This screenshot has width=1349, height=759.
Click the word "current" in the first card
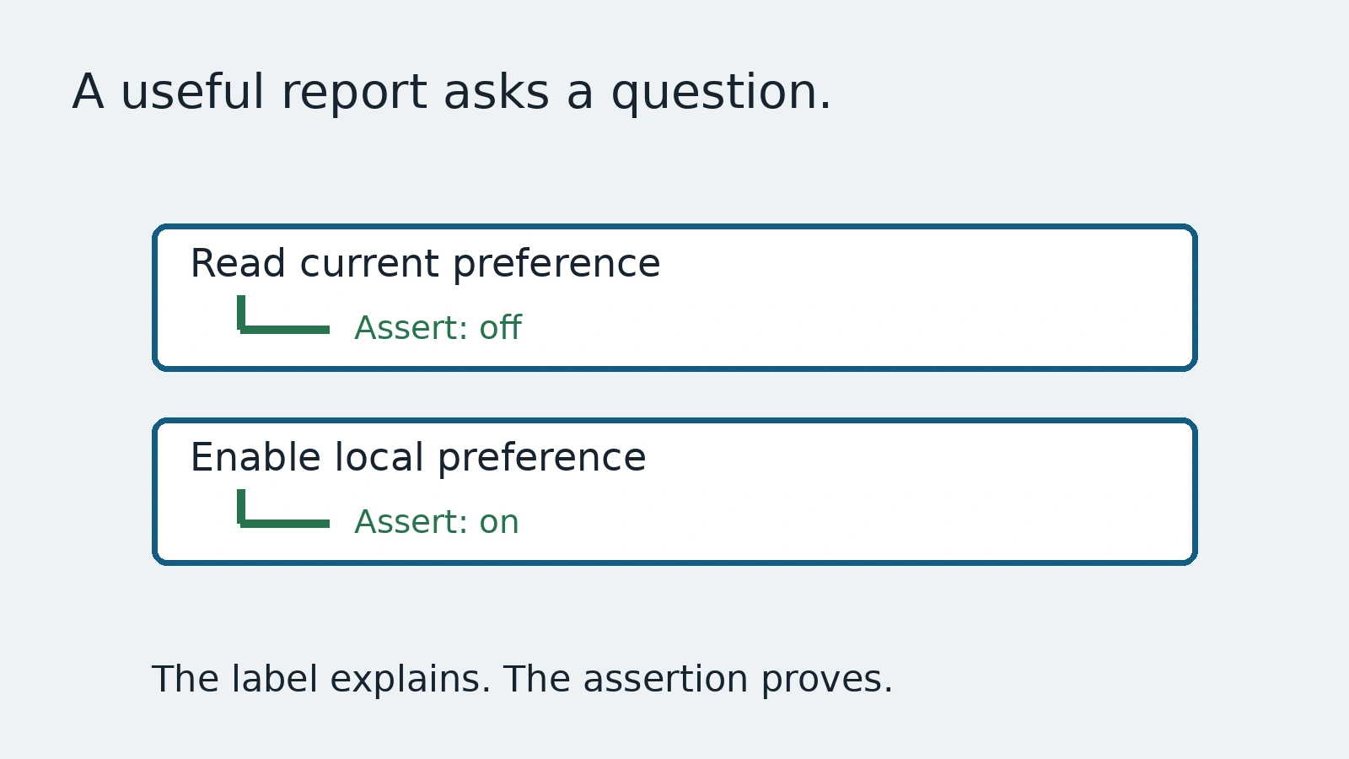point(369,265)
